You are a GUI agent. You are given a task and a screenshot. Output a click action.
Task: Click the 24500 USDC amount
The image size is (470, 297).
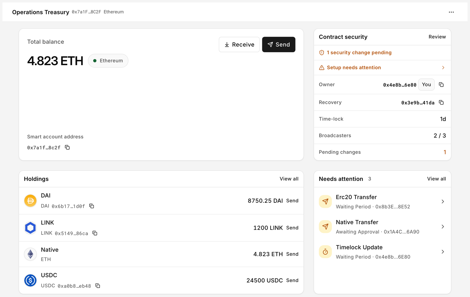(x=265, y=281)
